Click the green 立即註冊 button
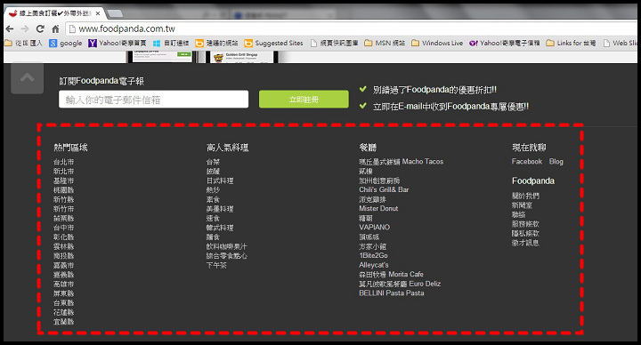This screenshot has height=345, width=641. [304, 100]
